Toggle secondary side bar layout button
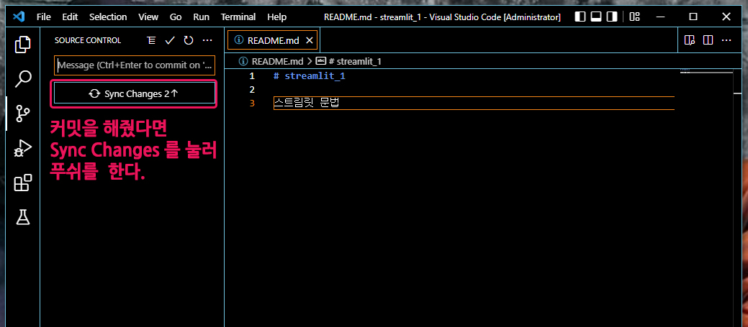The height and width of the screenshot is (327, 748). coord(611,17)
